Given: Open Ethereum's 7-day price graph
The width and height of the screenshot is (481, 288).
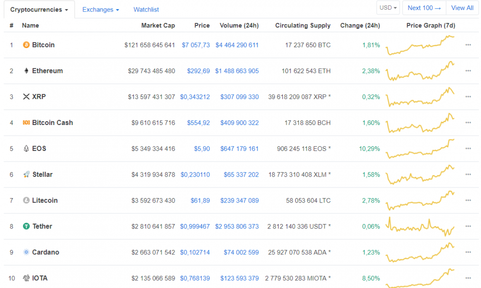Looking at the screenshot, I should tap(420, 71).
